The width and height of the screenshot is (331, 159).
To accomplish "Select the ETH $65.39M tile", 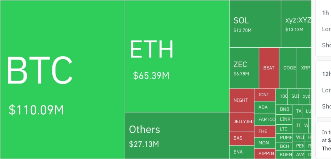I will point(177,56).
